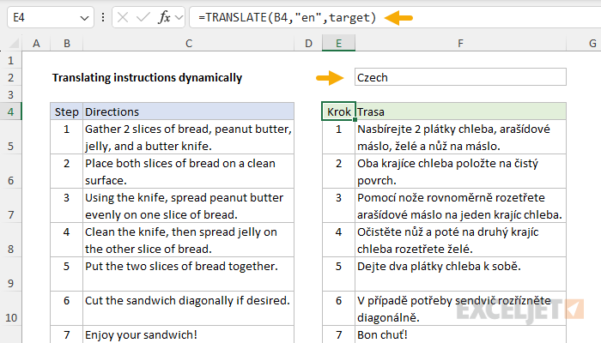The width and height of the screenshot is (601, 343).
Task: Click cell 'Gather 2 slices of bread, peanut butter'
Action: click(189, 137)
